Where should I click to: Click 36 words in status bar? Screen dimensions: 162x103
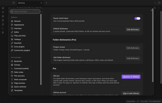[x=144, y=101]
